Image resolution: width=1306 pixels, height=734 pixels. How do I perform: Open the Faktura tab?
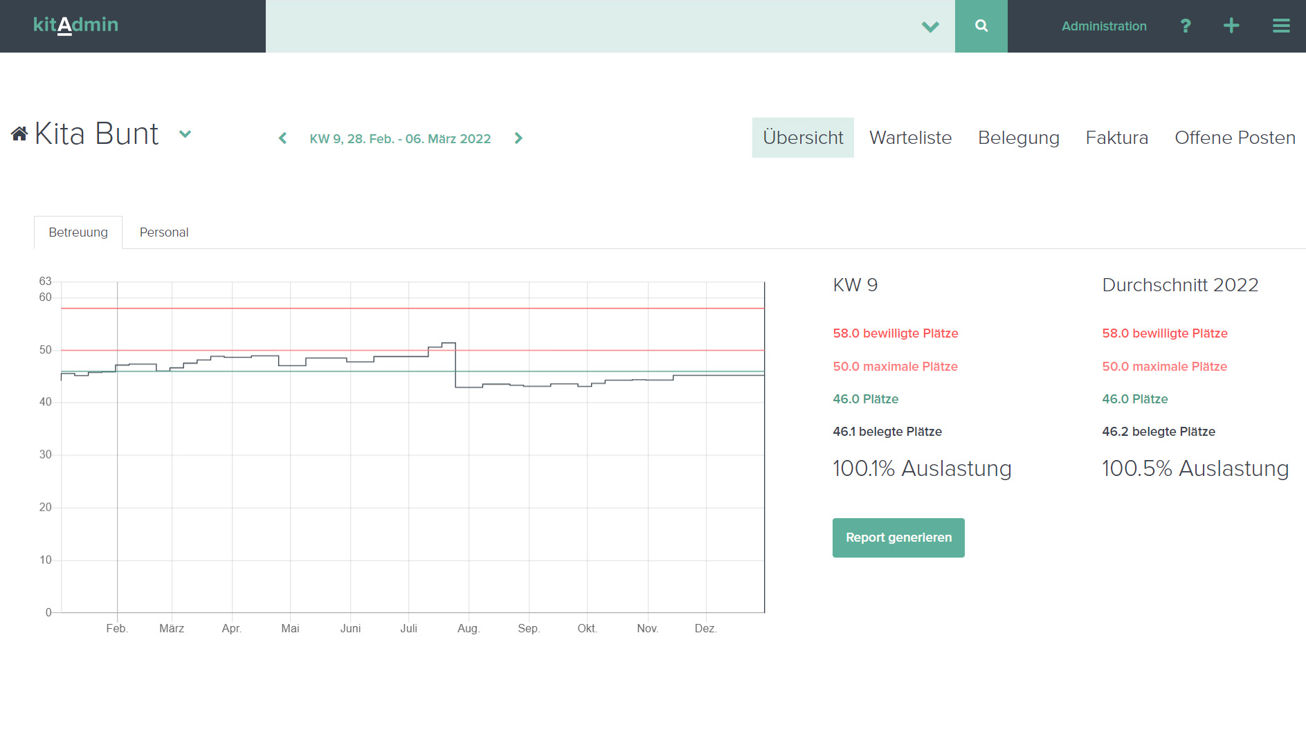pos(1116,138)
